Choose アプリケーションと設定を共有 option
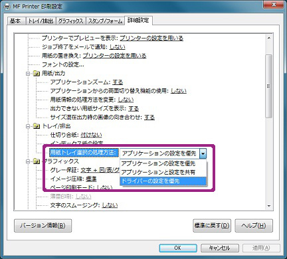This screenshot has width=287, height=259. pyautogui.click(x=163, y=172)
